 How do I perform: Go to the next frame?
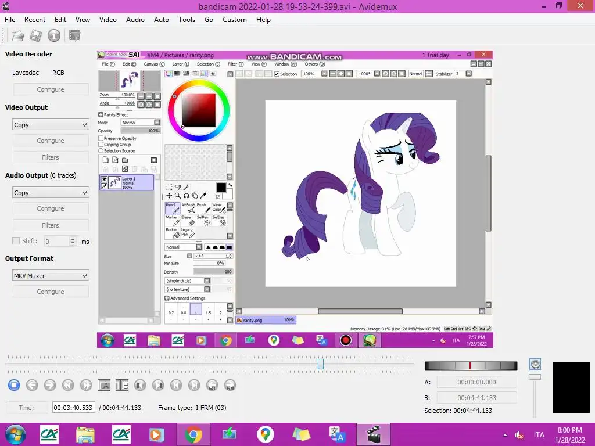[50, 386]
